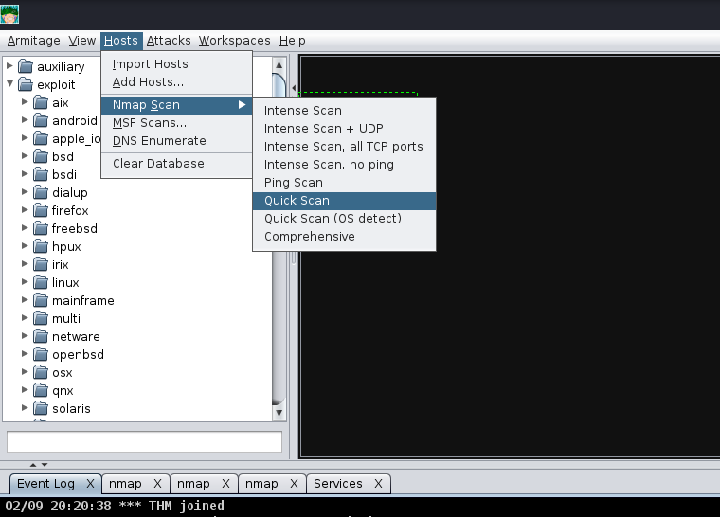
Task: Expand the multi folder arrow
Action: tap(25, 318)
